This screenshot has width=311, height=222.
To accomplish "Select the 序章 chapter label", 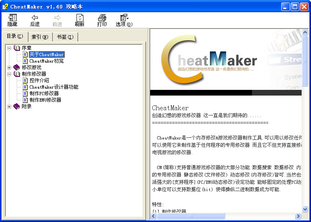I will point(26,48).
